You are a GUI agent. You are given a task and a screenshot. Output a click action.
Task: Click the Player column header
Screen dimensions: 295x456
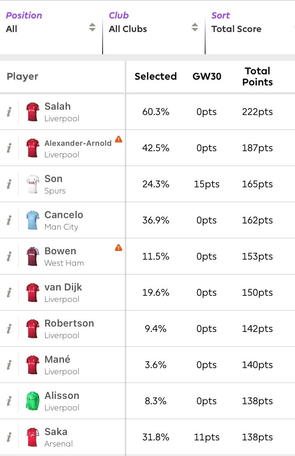pos(23,76)
